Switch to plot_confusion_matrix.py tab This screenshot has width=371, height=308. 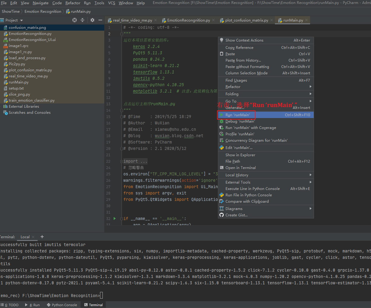pos(246,20)
